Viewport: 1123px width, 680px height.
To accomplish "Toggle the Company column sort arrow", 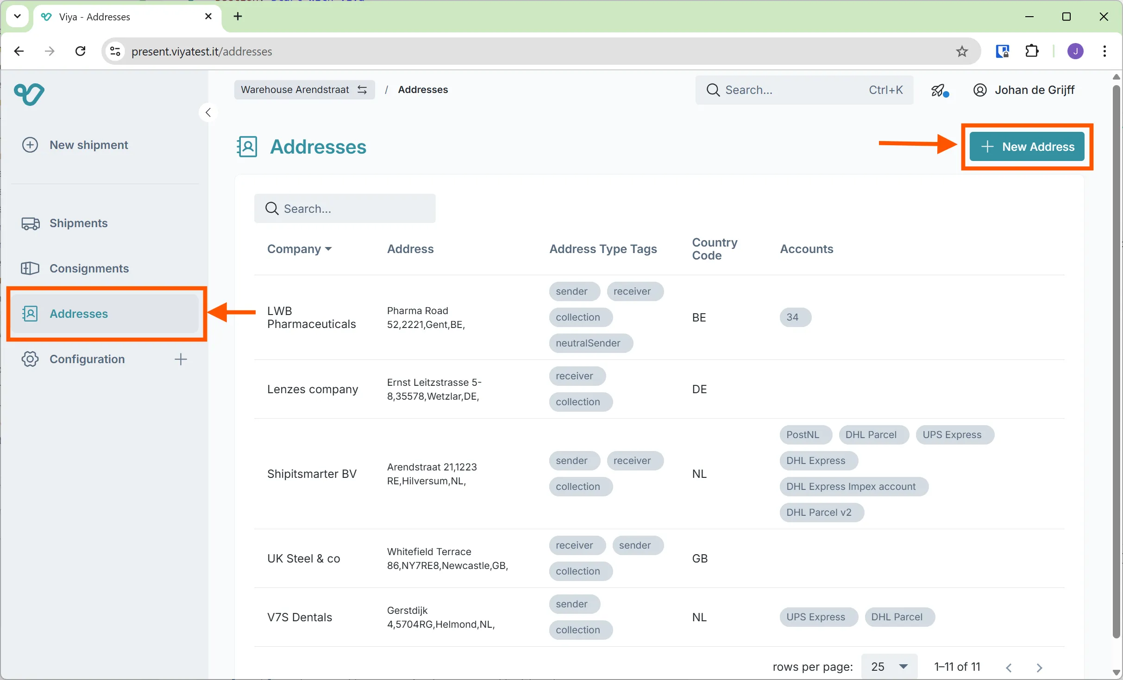I will (x=329, y=249).
